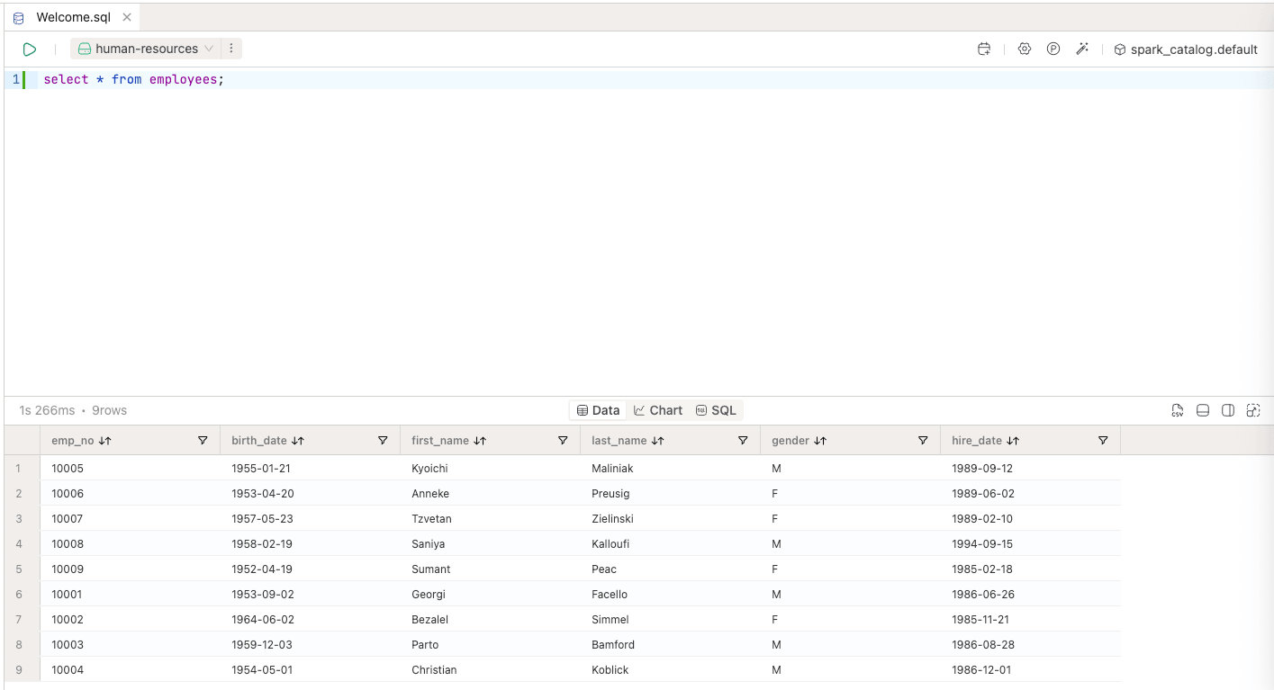The width and height of the screenshot is (1274, 690).
Task: Click the magic wand format icon
Action: pyautogui.click(x=1082, y=49)
